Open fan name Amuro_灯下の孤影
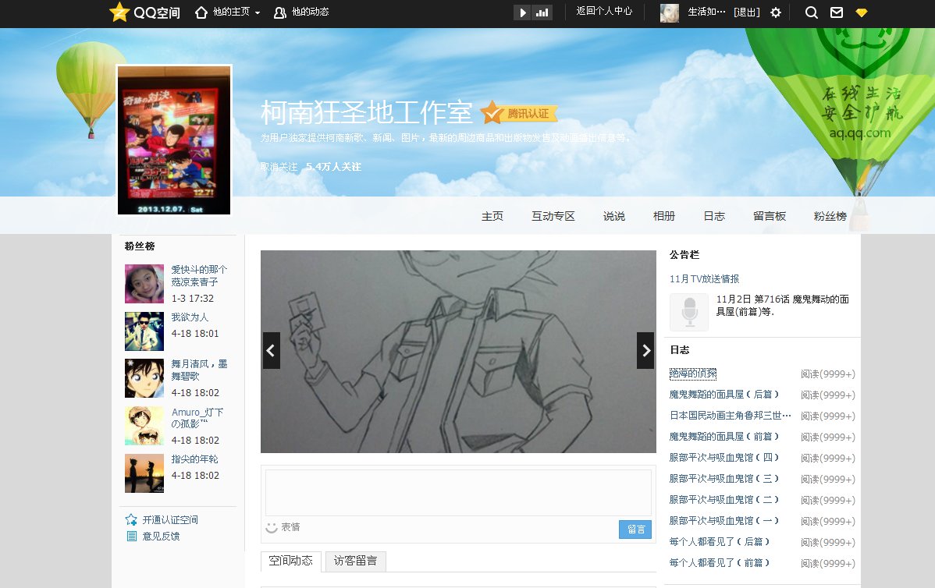 (197, 418)
